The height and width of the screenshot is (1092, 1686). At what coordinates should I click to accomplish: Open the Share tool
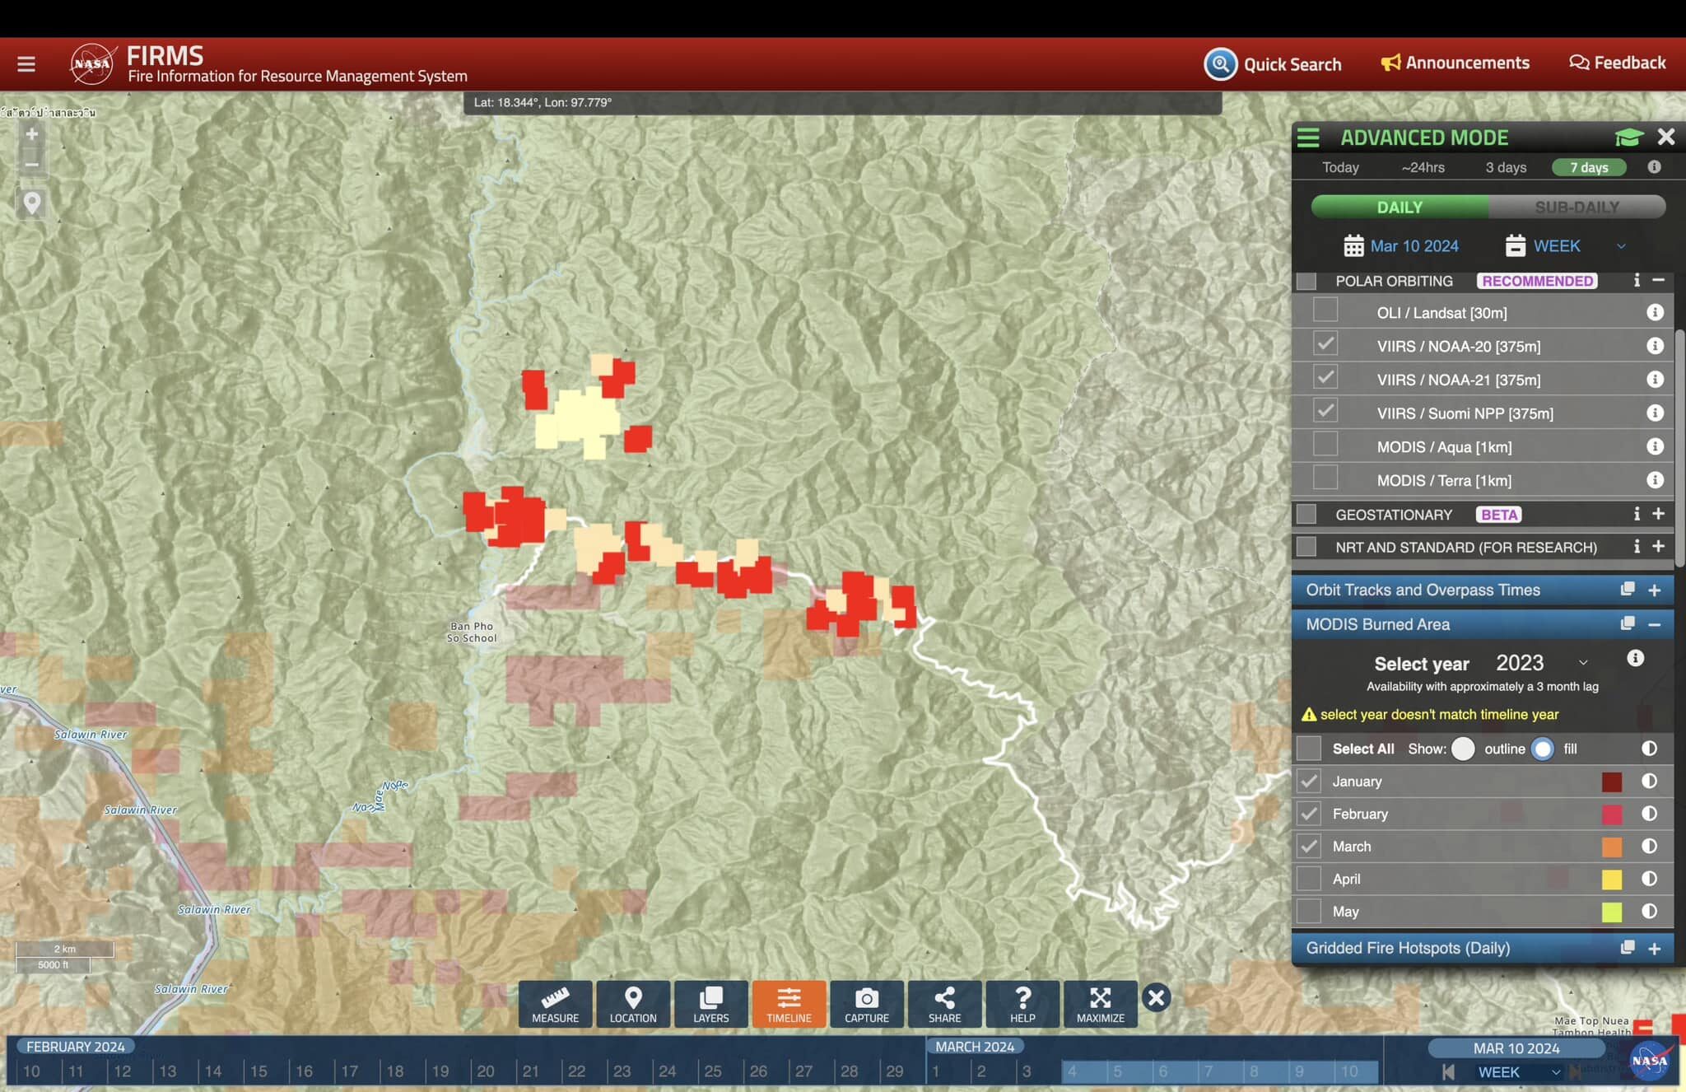944,1003
